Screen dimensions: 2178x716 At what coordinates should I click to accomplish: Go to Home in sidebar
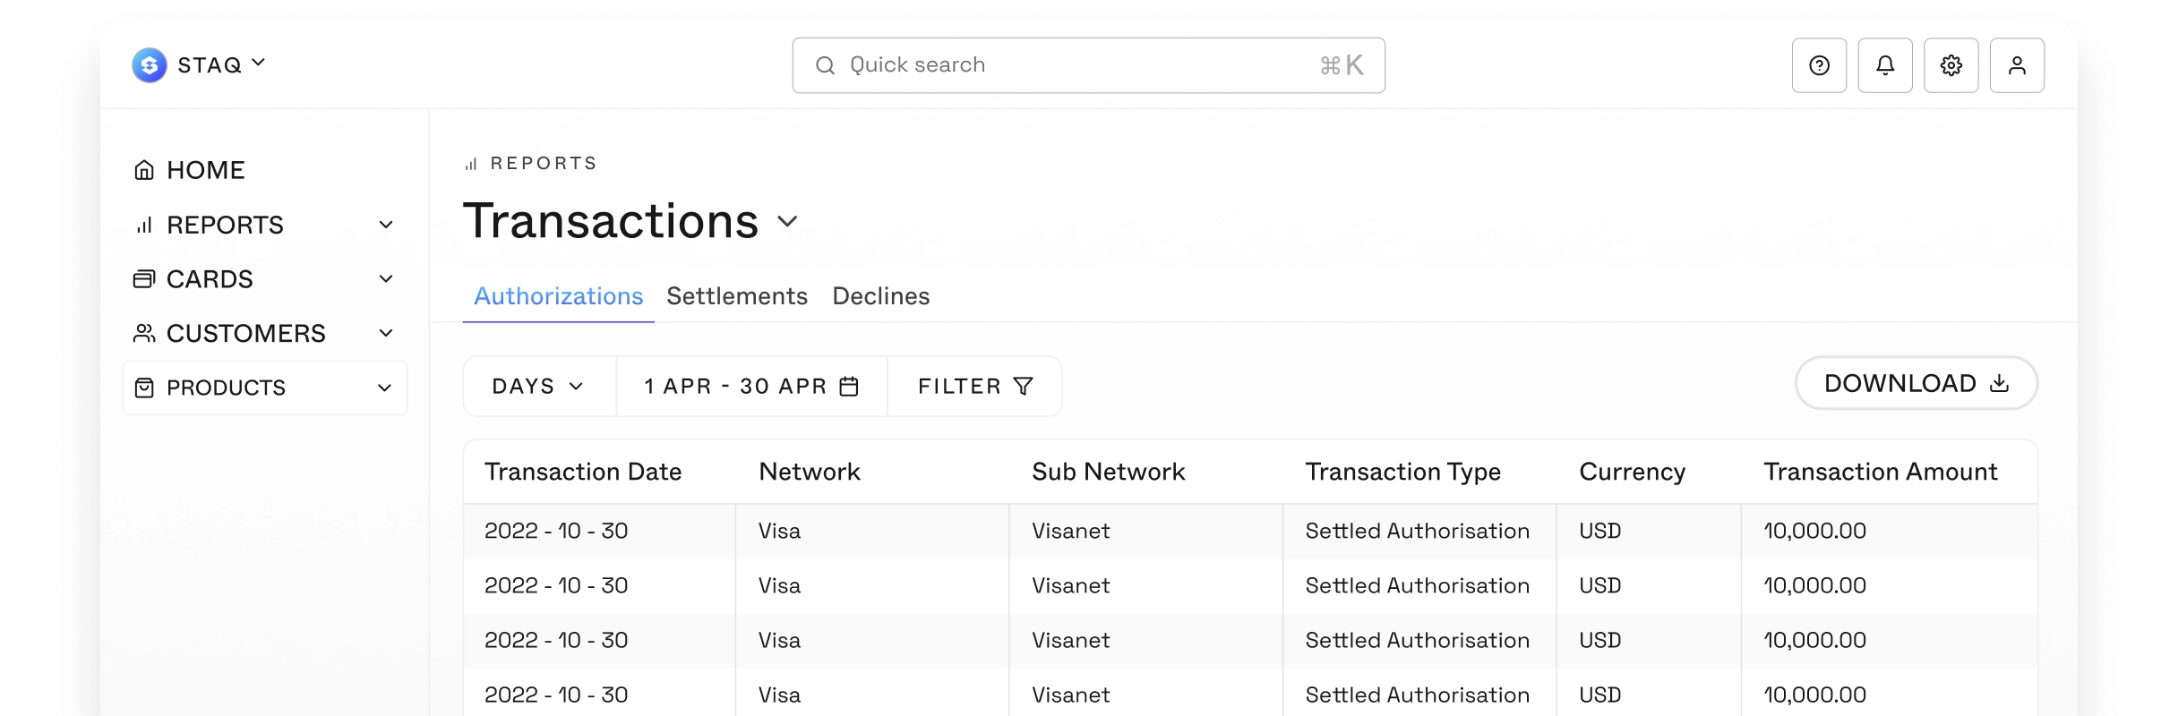point(205,170)
